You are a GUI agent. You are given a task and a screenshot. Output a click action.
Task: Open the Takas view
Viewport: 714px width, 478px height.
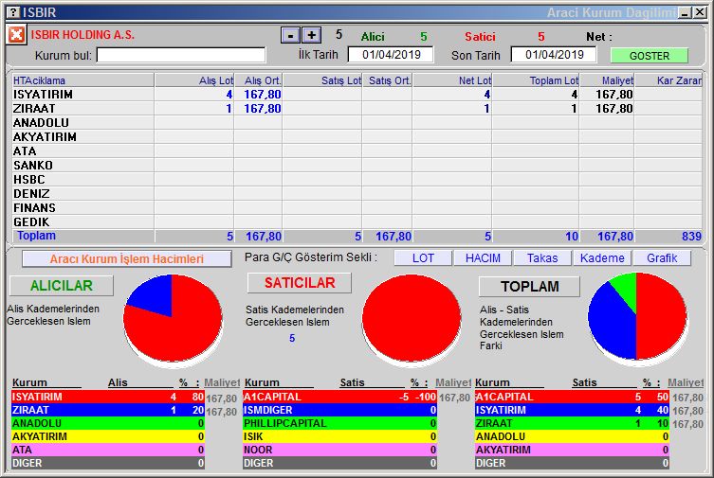(542, 258)
